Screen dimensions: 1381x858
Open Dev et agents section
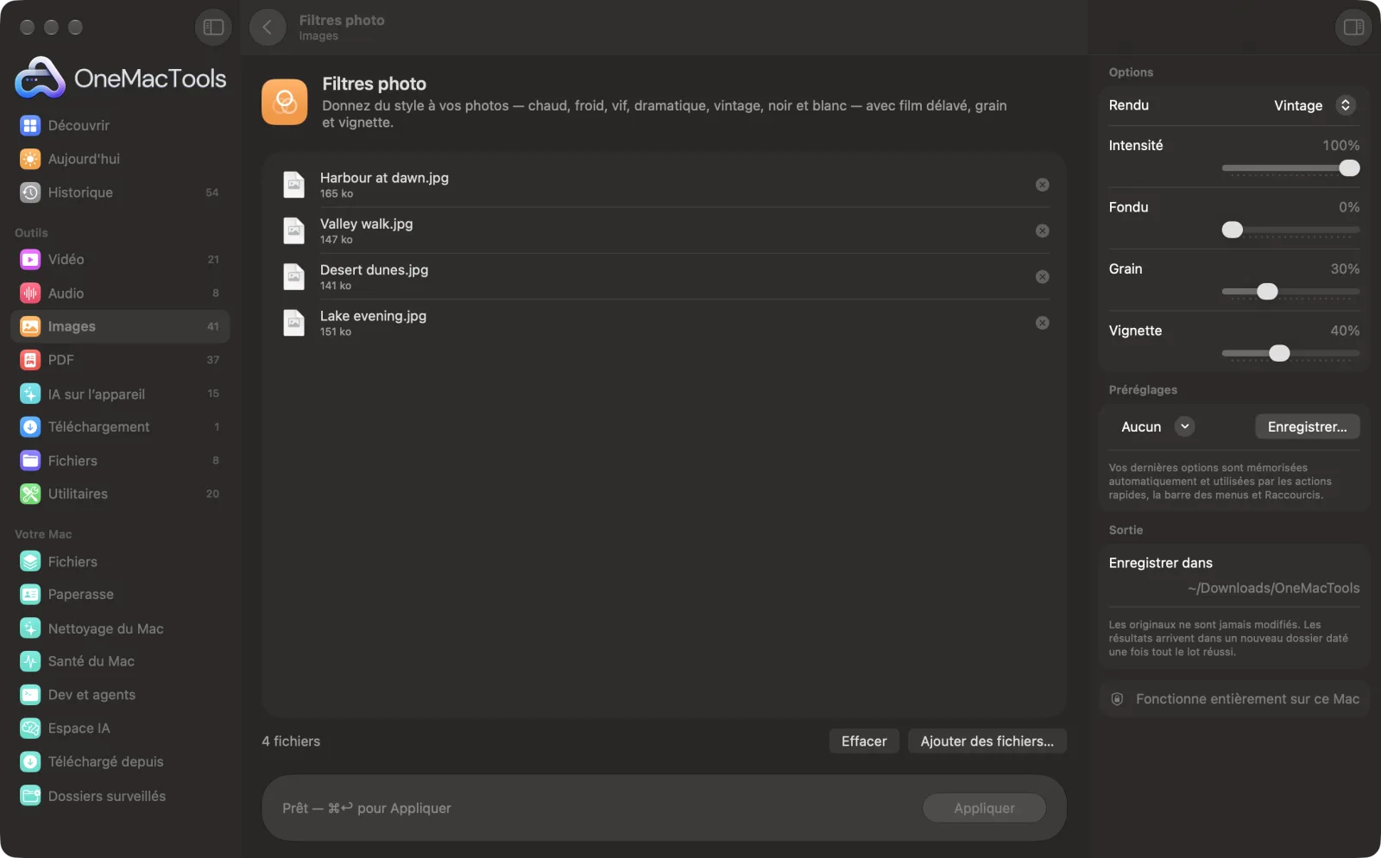coord(120,695)
